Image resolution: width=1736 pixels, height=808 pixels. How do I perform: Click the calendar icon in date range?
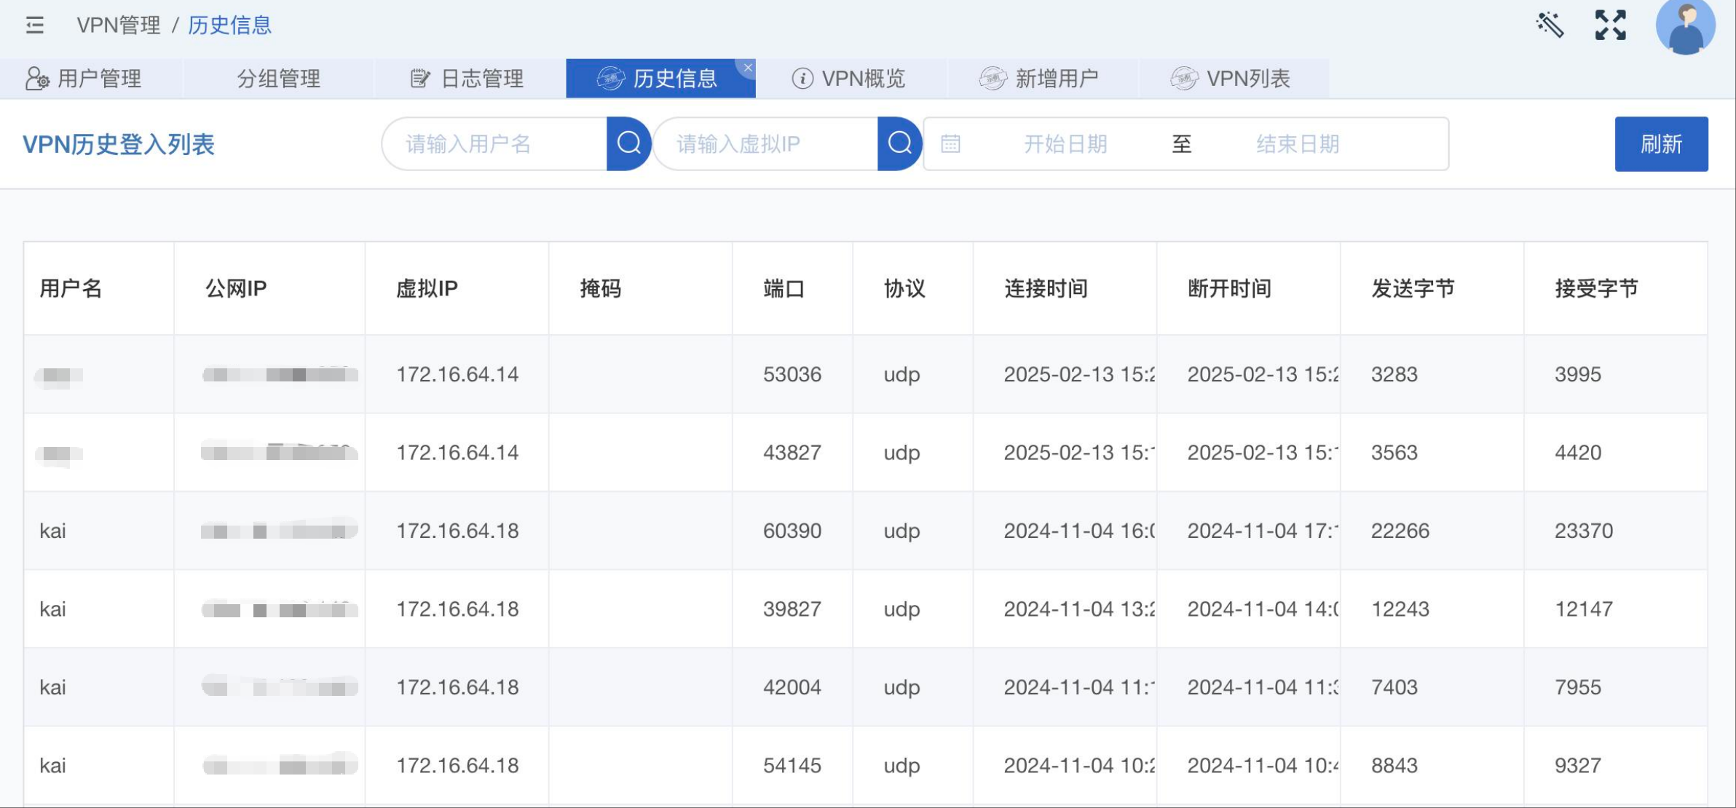pos(950,143)
